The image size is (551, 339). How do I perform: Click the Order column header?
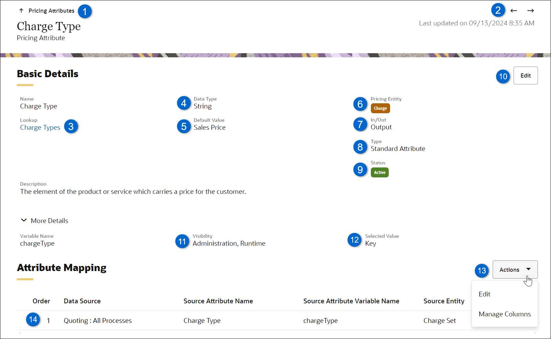point(41,301)
